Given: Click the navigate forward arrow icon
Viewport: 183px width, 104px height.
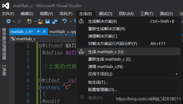Looking at the screenshot, I should click(x=19, y=21).
